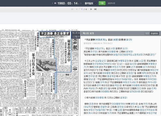Click the 暴力行爲로不安 article headline on the scan
The image size is (161, 116).
coord(33,64)
